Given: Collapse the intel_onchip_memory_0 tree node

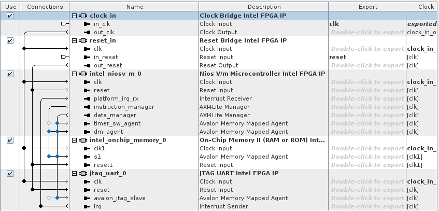Looking at the screenshot, I should tap(76, 140).
